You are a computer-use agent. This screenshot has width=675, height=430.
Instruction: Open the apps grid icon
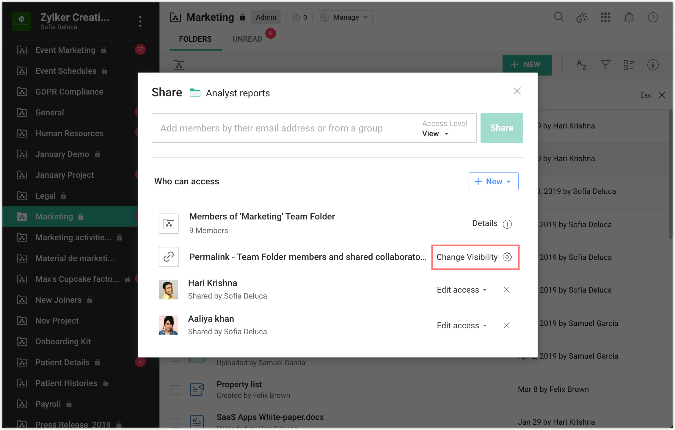(x=605, y=17)
